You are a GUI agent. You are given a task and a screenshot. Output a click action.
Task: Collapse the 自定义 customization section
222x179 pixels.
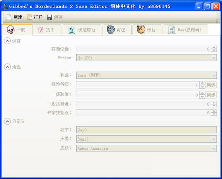(x=7, y=121)
